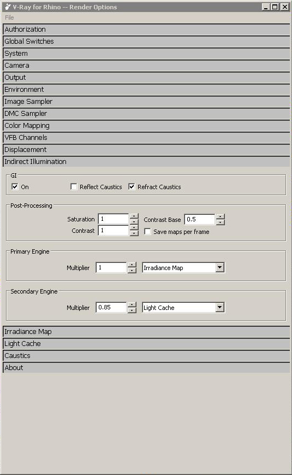Open the Irradiance Map rollout
Viewport: 292px width, 475px height.
click(x=146, y=332)
